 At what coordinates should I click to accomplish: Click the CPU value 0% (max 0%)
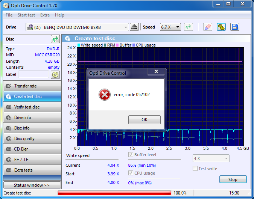(x=140, y=183)
